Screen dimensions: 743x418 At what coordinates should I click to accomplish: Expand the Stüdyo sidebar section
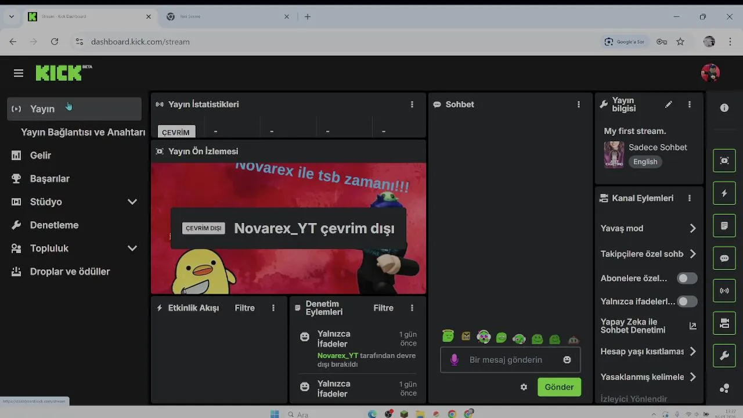pos(132,202)
